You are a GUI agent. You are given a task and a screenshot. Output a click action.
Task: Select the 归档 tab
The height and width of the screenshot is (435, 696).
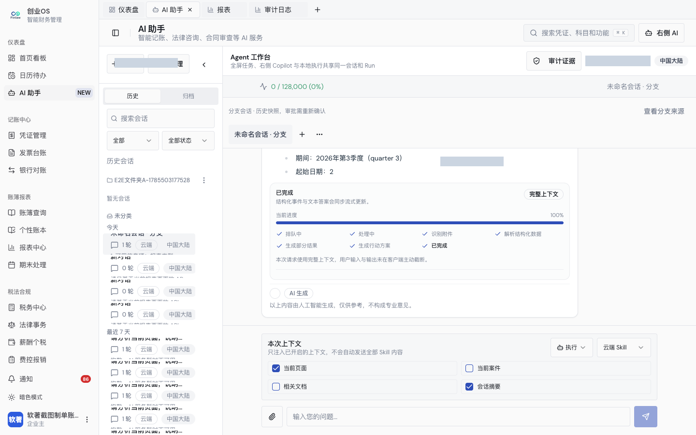[x=188, y=96]
